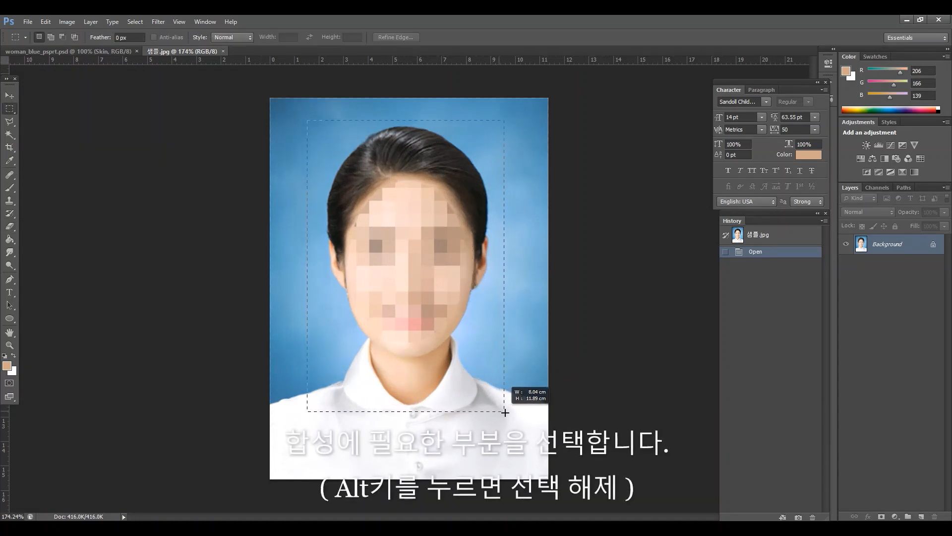
Task: Click the Character text color swatch
Action: click(808, 155)
